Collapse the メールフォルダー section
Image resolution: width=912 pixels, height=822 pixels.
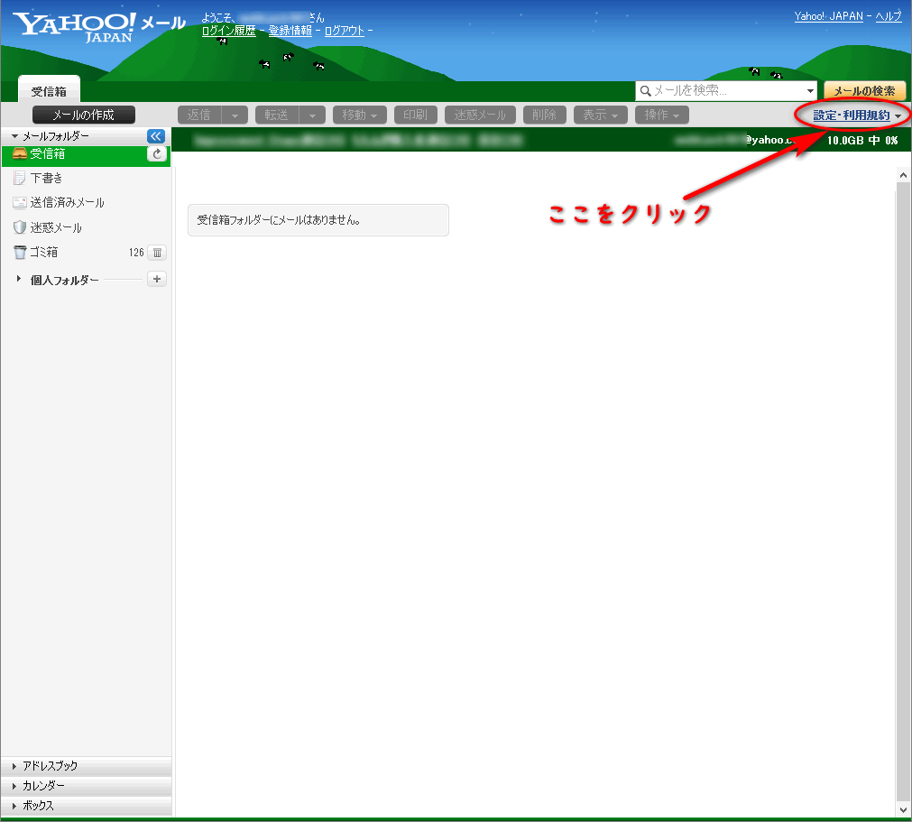point(14,135)
